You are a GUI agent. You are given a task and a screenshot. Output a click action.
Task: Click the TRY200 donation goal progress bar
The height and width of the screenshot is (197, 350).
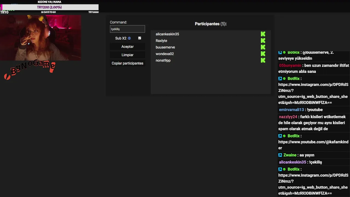(49, 7)
